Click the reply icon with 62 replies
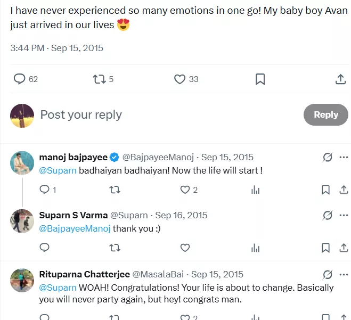The width and height of the screenshot is (351, 320). 20,79
